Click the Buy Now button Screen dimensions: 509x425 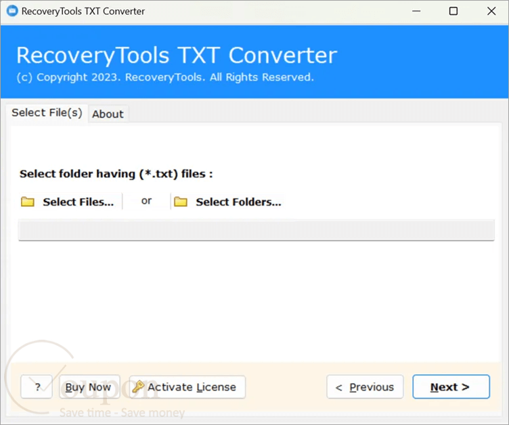point(89,386)
